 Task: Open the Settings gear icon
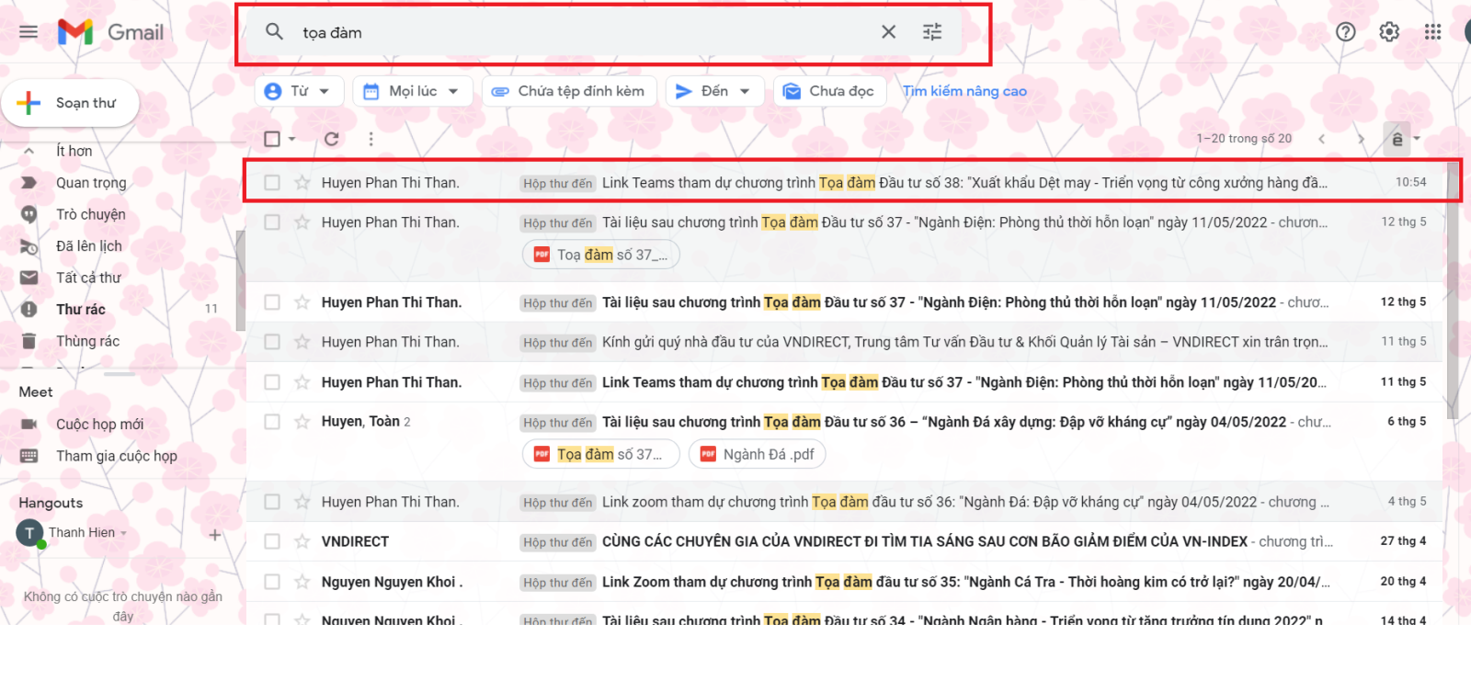coord(1389,32)
